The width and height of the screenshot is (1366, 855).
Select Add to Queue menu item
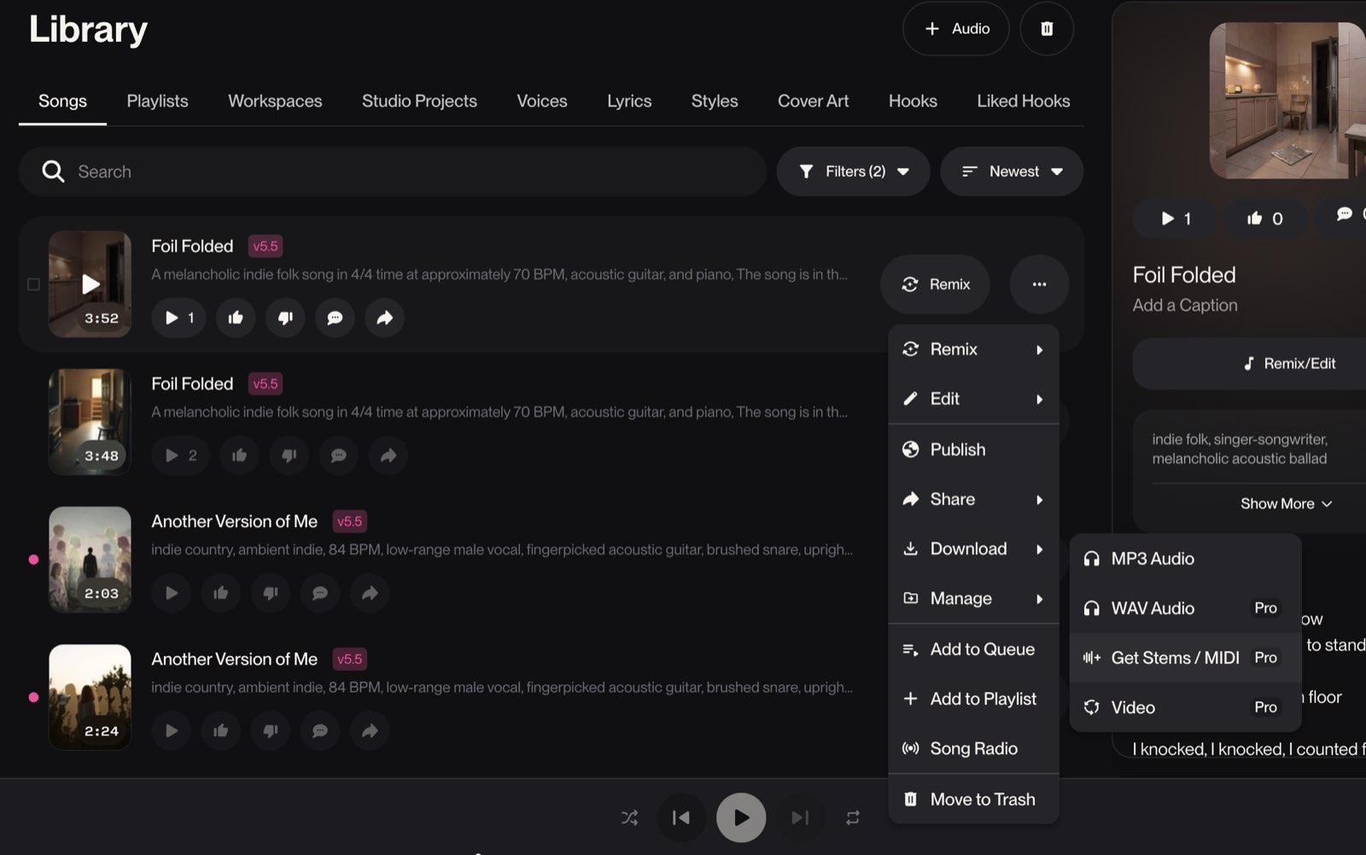[x=973, y=650]
